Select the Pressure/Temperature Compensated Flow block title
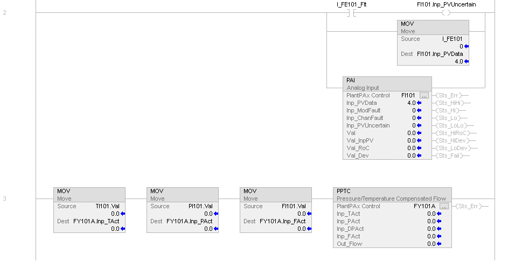 click(x=392, y=199)
